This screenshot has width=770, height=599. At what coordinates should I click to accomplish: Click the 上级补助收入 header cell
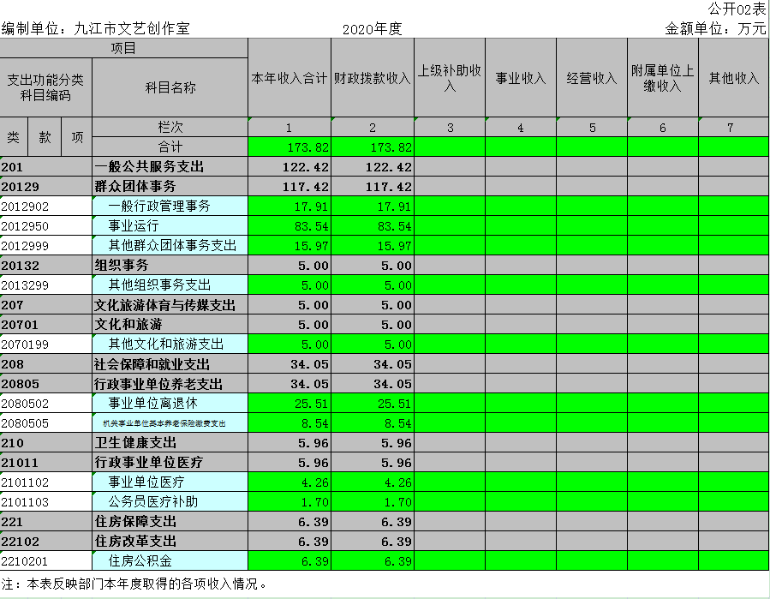[450, 78]
